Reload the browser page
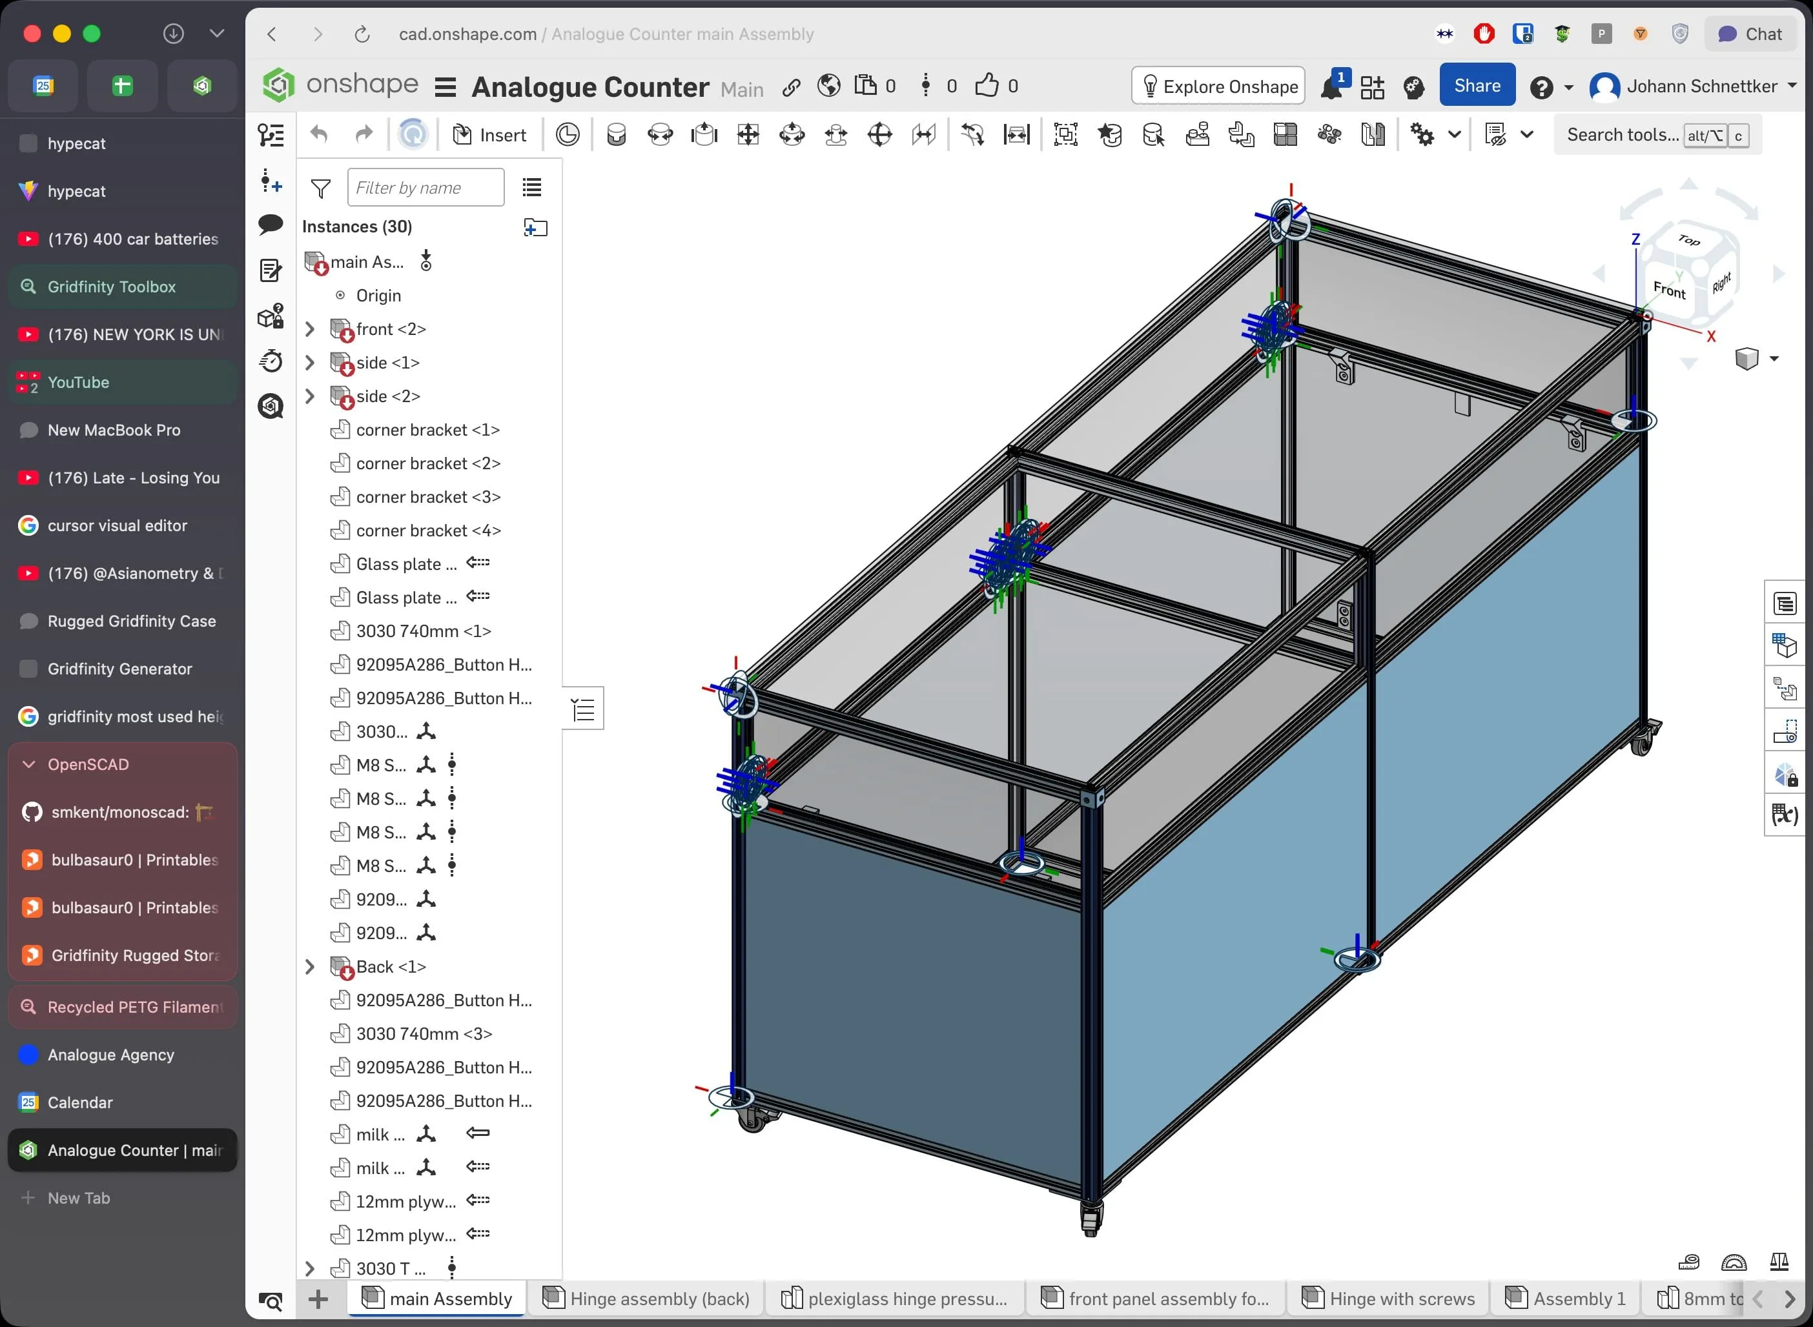1813x1327 pixels. pyautogui.click(x=362, y=34)
